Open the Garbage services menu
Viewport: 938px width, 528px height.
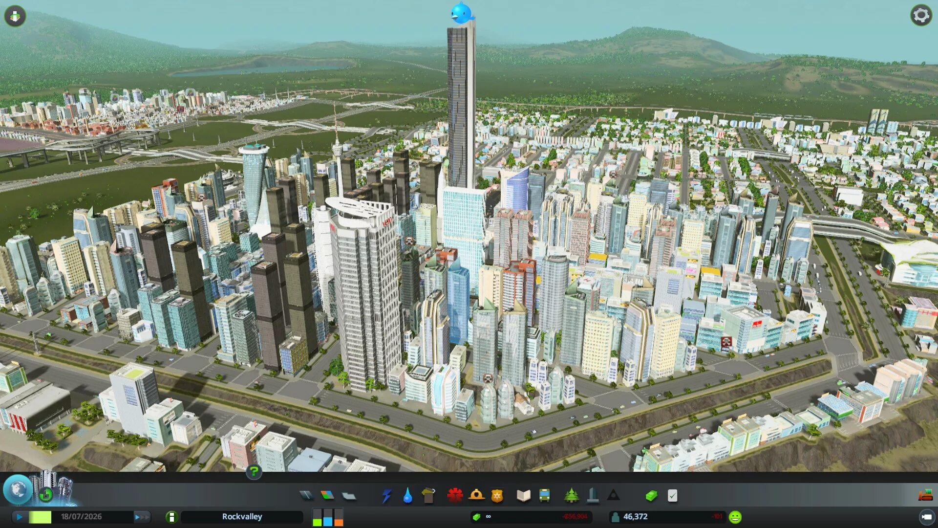click(x=428, y=496)
